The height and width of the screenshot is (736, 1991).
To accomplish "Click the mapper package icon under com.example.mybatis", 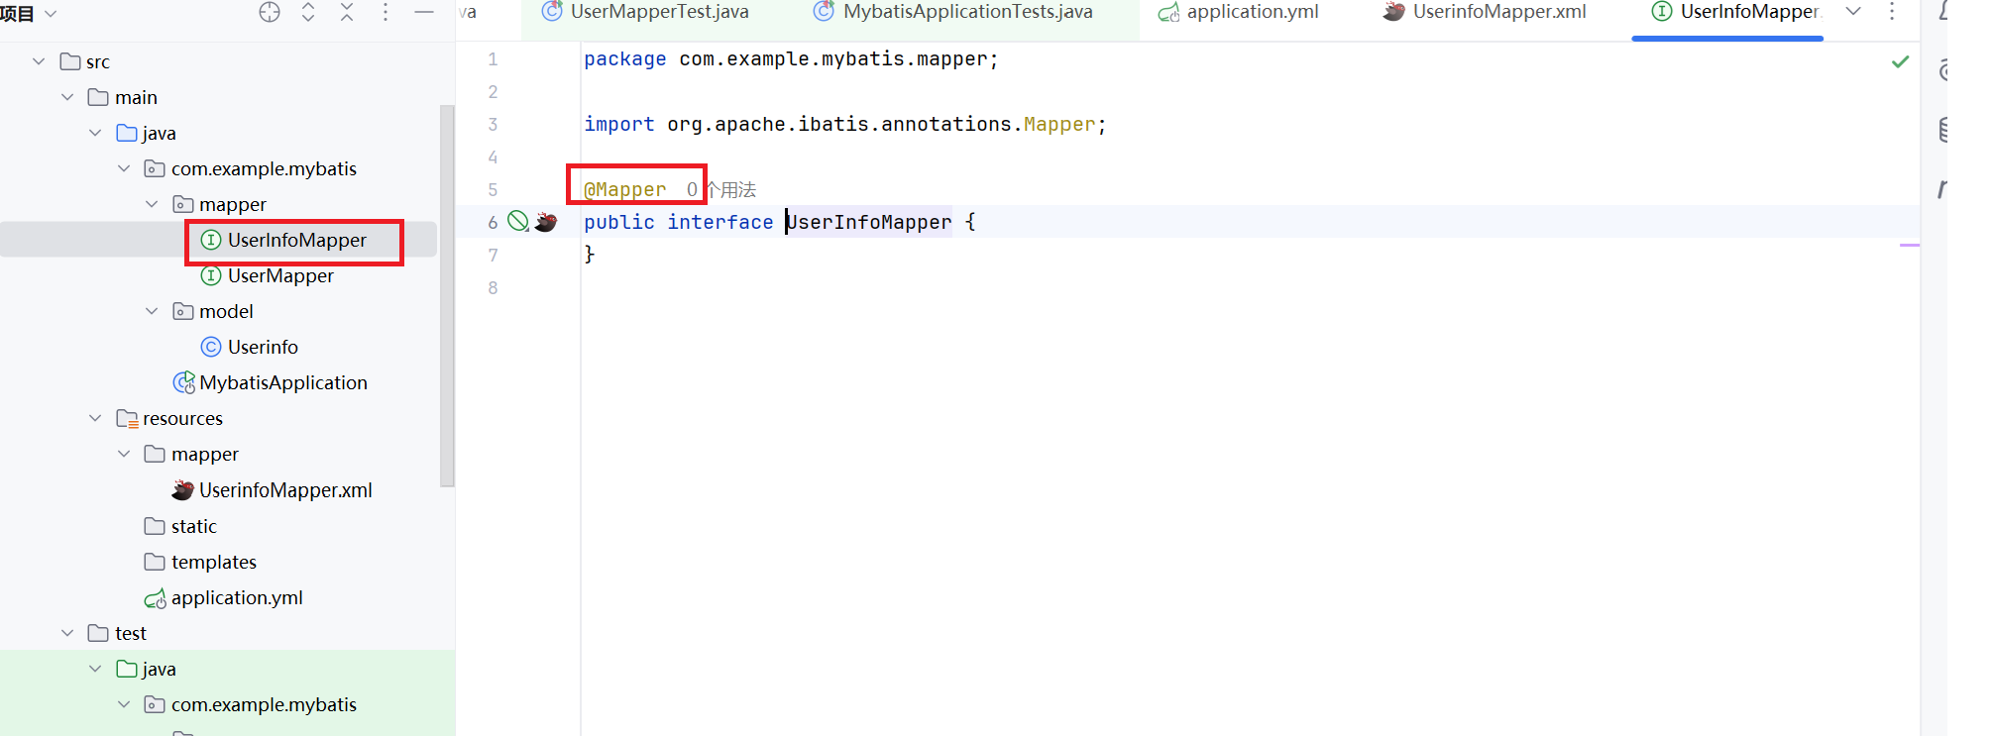I will [183, 204].
